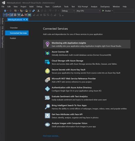Close the WebApplication6 tab
This screenshot has height=141, width=135.
27,20
